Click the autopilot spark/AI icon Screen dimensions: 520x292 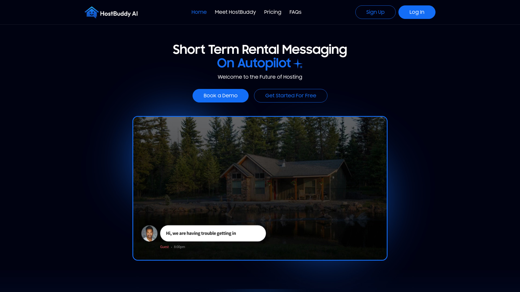coord(298,64)
